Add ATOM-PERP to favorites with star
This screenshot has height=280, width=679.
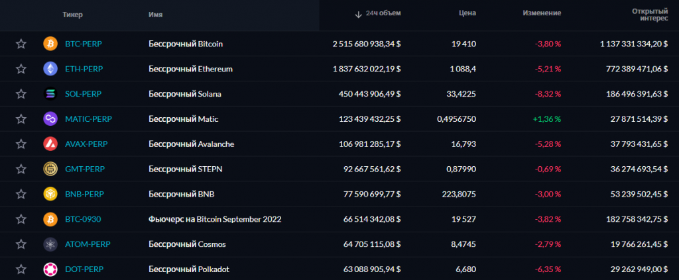(x=21, y=244)
